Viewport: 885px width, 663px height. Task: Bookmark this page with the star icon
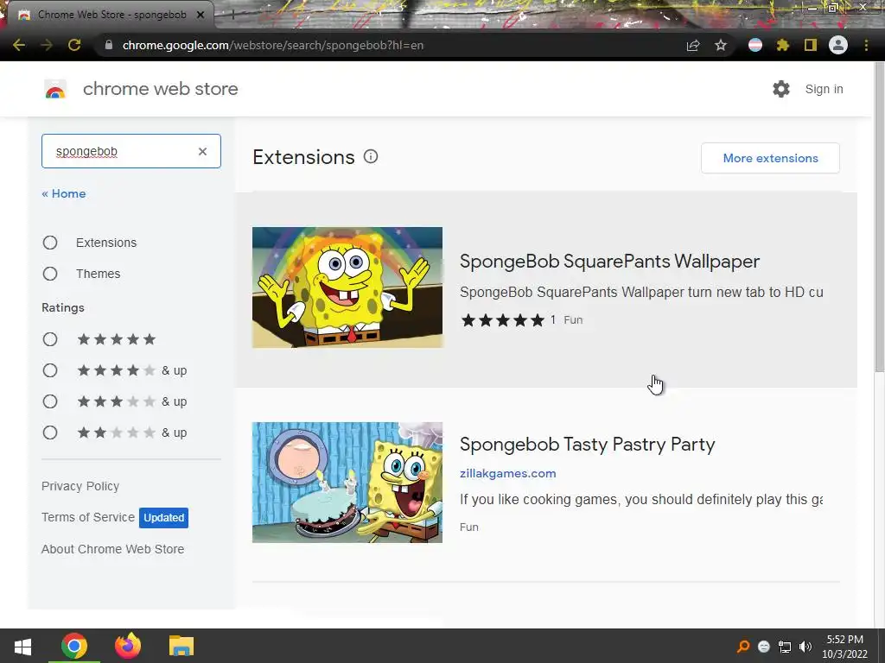click(x=721, y=45)
